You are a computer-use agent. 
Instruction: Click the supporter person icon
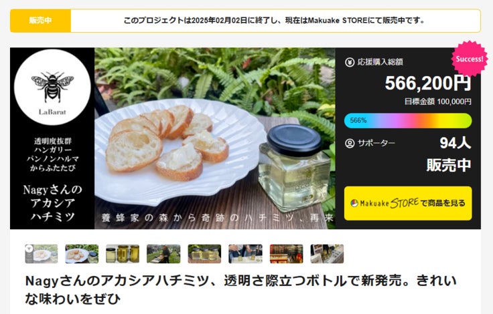350,144
